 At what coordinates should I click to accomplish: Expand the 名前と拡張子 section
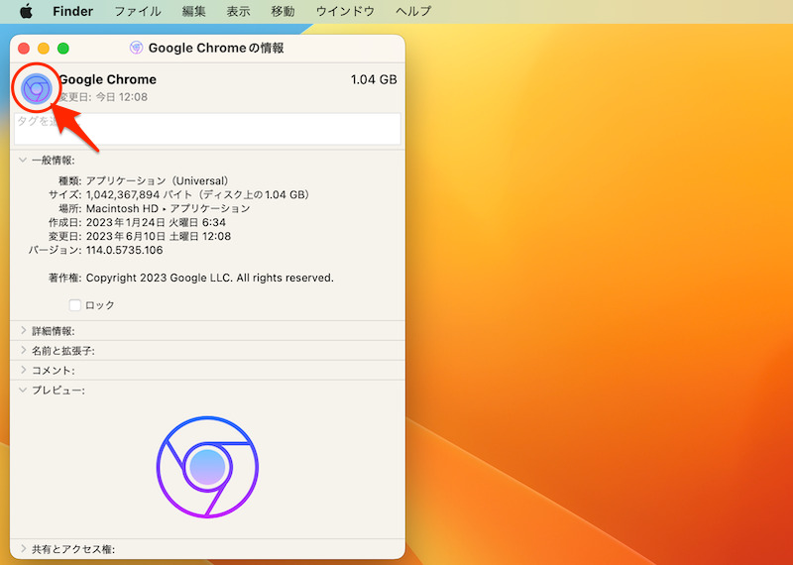coord(23,351)
